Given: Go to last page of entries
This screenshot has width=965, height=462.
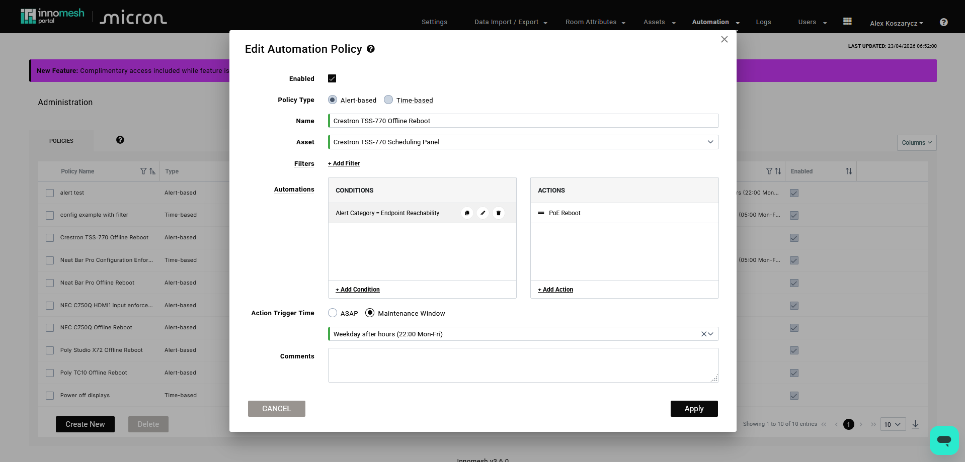Looking at the screenshot, I should pos(873,424).
